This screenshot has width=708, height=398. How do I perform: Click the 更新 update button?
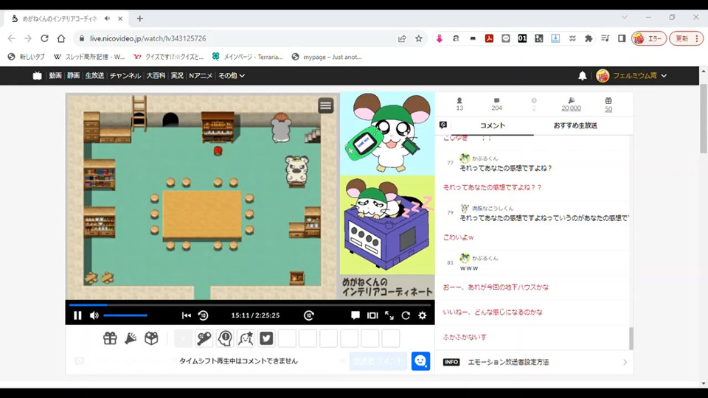tap(687, 39)
